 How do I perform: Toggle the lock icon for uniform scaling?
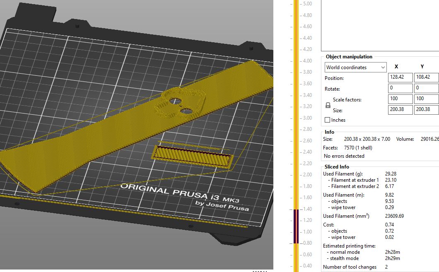point(327,106)
